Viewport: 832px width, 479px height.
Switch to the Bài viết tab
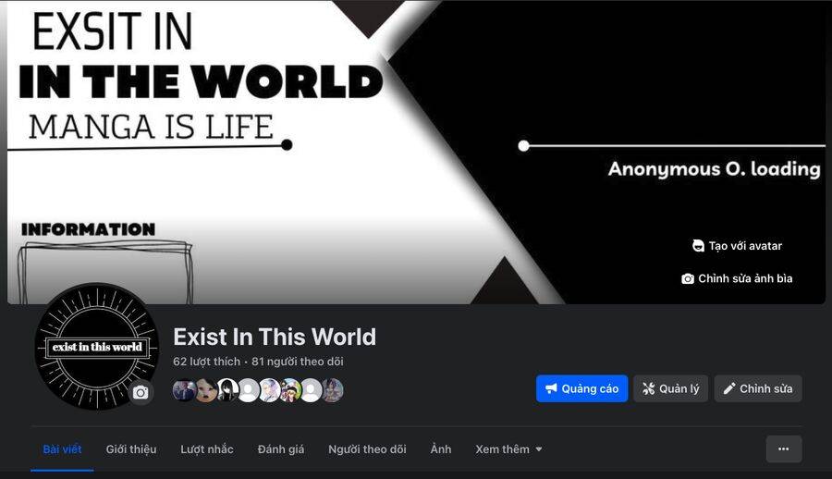click(x=62, y=449)
